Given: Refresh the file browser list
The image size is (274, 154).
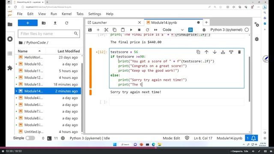Looking at the screenshot, I should click(67, 23).
